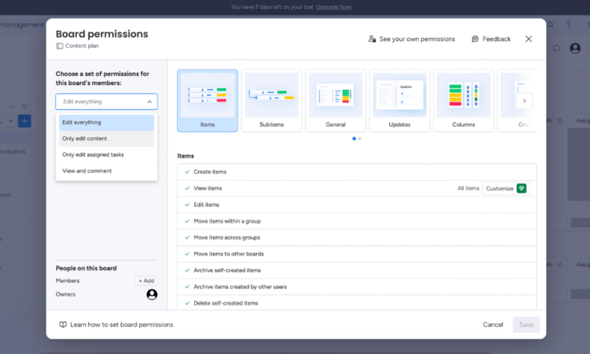
Task: Click the + Add members button
Action: (146, 281)
